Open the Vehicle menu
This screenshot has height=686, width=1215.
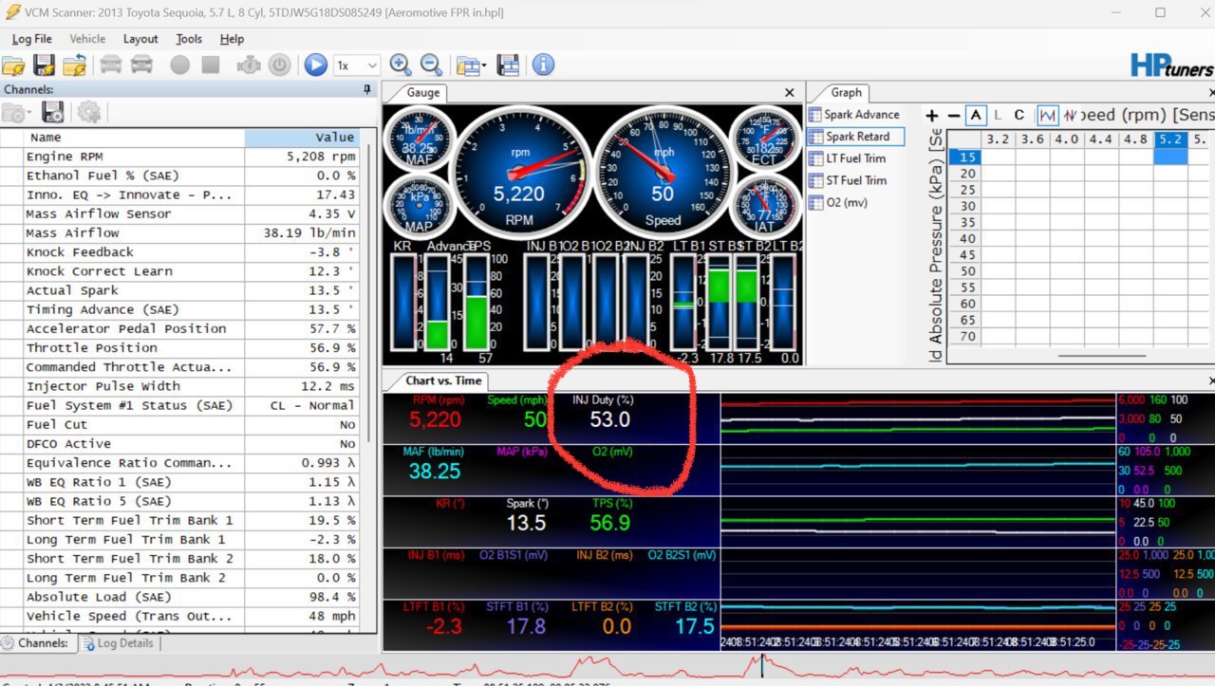[x=87, y=39]
